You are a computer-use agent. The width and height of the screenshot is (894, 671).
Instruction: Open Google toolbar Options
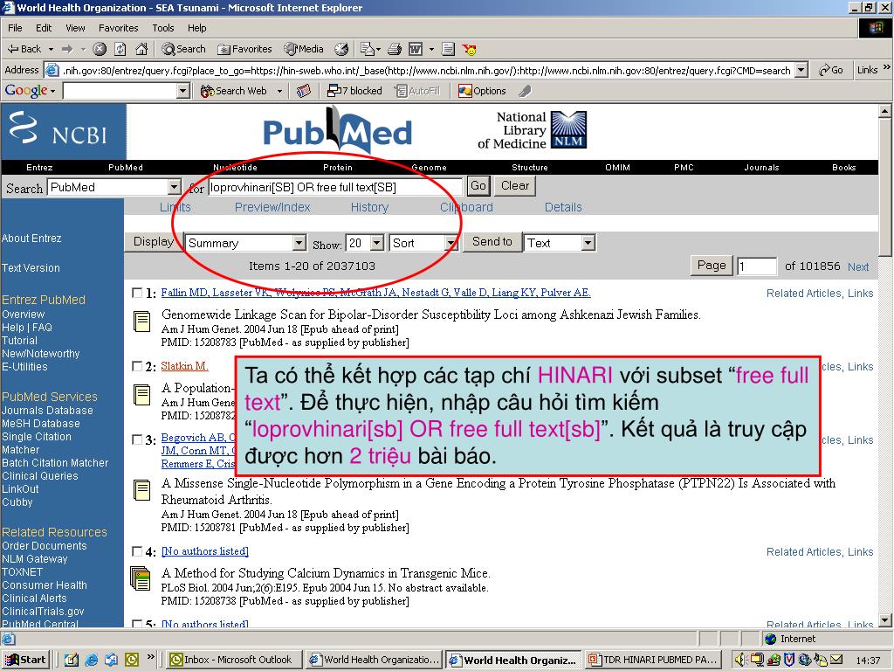point(482,91)
